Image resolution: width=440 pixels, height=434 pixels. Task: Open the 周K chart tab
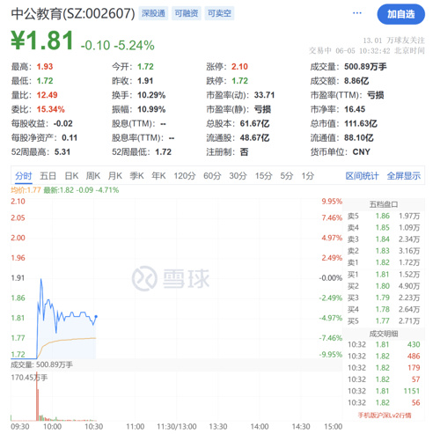(x=93, y=176)
